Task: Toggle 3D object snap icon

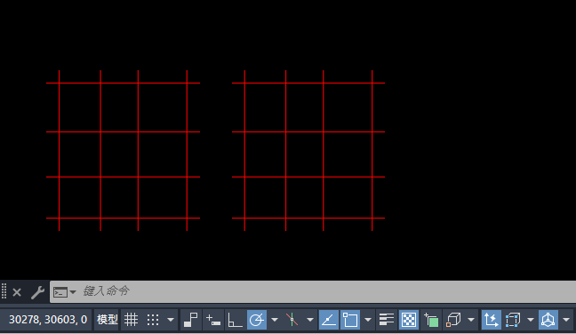Action: 453,320
